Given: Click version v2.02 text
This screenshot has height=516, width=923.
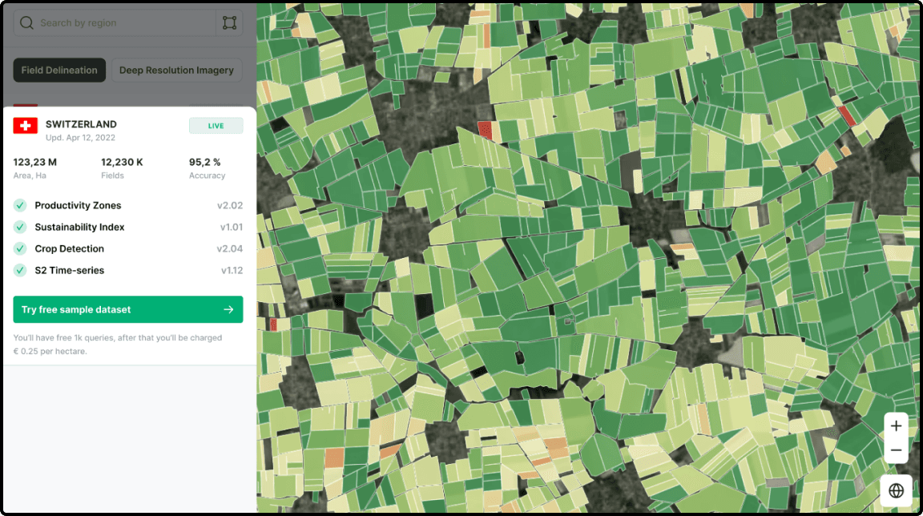Looking at the screenshot, I should pyautogui.click(x=230, y=205).
